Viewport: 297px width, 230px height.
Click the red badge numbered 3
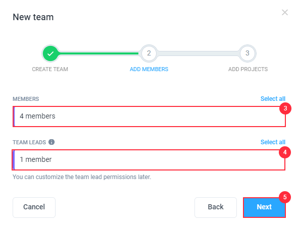(285, 108)
